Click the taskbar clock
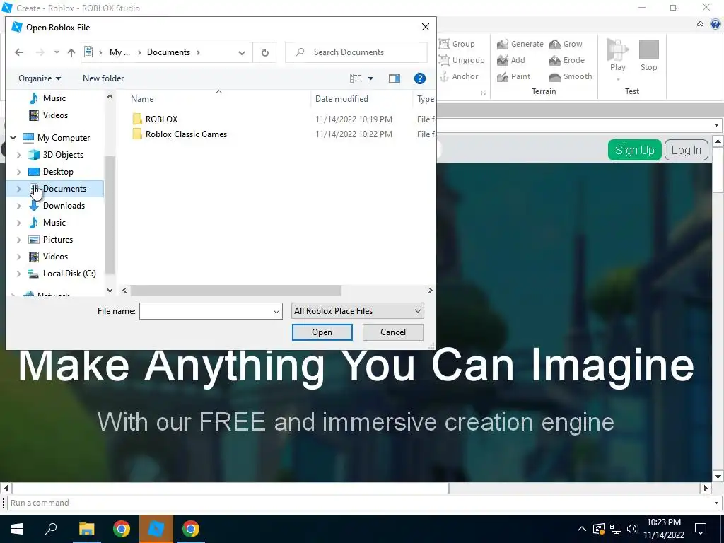 [663, 529]
